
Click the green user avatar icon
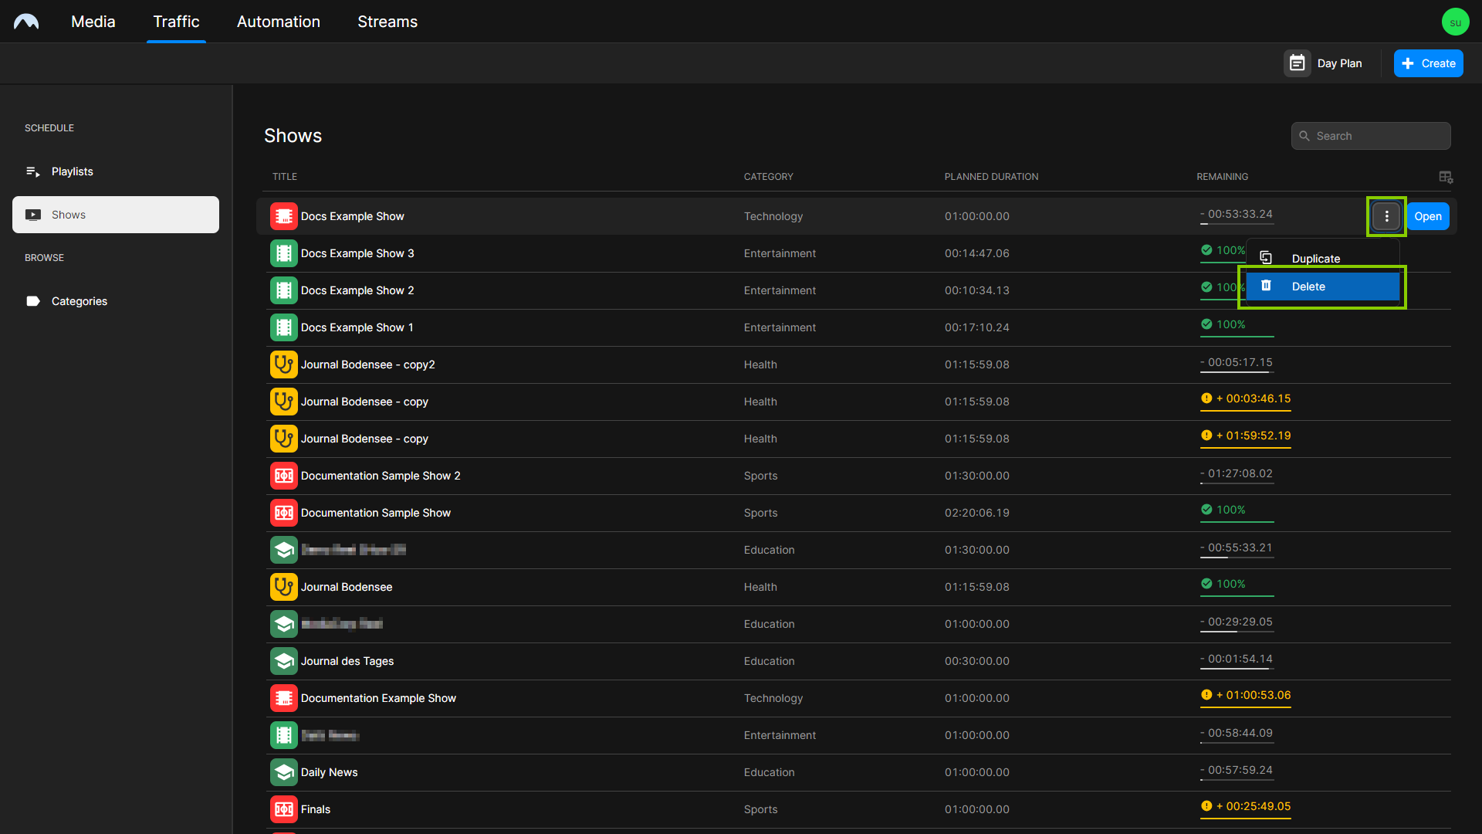pos(1455,22)
